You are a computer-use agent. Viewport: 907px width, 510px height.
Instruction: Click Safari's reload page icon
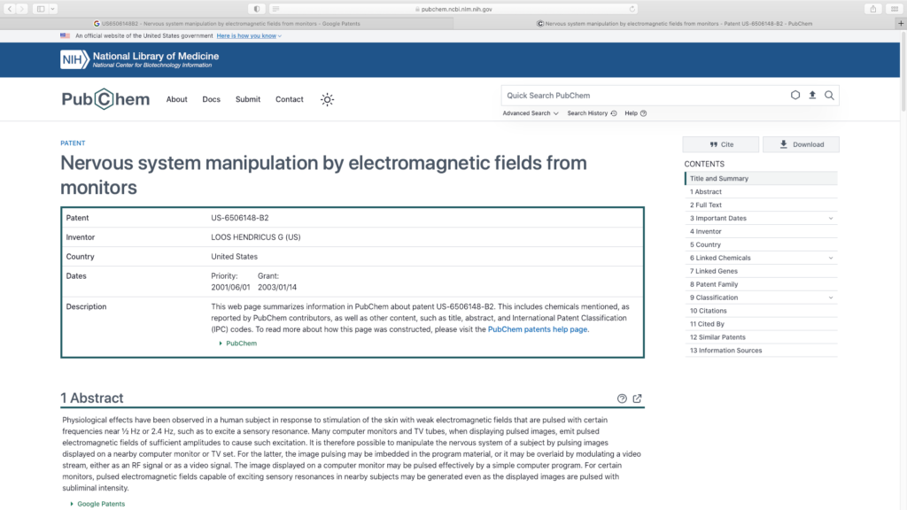tap(632, 9)
